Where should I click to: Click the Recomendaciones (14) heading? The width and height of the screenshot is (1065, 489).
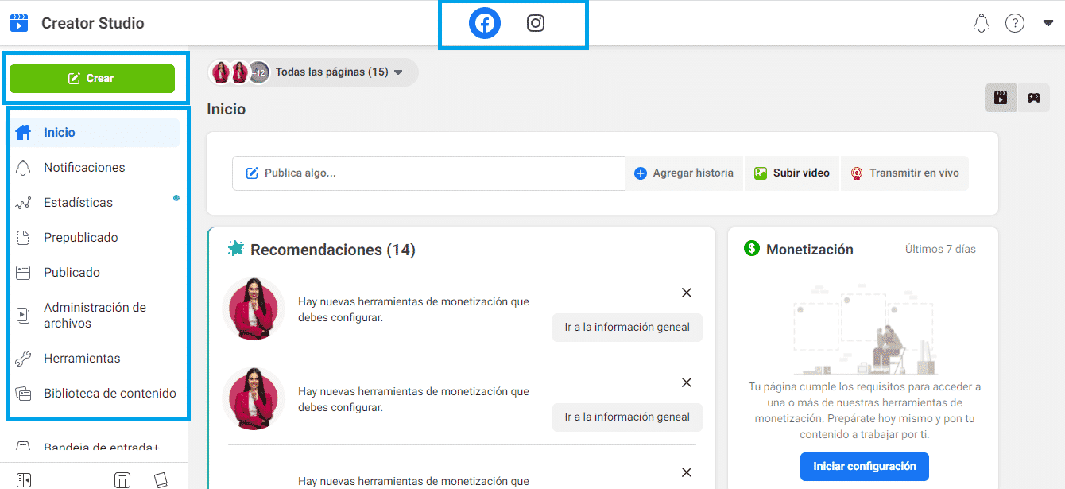333,250
